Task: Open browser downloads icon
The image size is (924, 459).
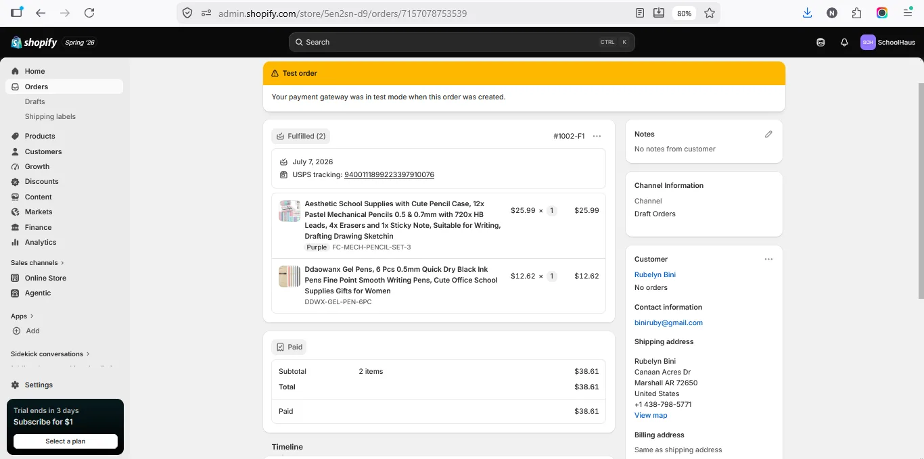Action: pos(807,13)
